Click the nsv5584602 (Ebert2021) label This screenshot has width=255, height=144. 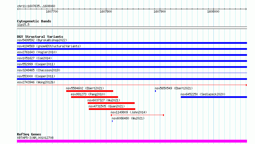click(85, 88)
